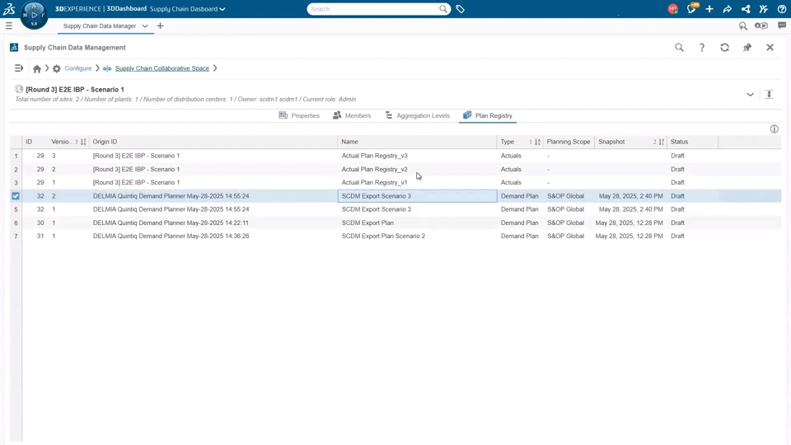Uncheck the SCDM Export Scenario 3 v2 row
The width and height of the screenshot is (791, 445).
pyautogui.click(x=16, y=196)
